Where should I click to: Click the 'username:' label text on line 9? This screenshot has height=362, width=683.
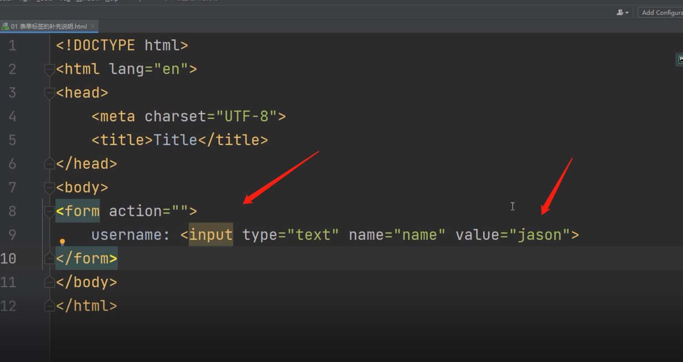coord(131,235)
